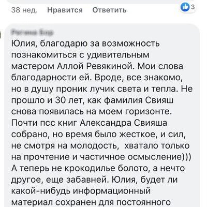Open the "38 нед." comment timestamp

click(x=24, y=10)
